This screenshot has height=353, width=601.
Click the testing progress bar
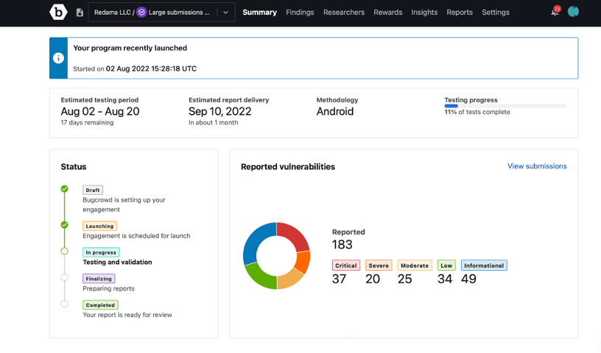pyautogui.click(x=505, y=106)
